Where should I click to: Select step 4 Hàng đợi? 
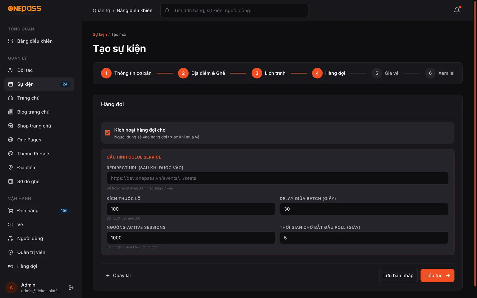click(329, 73)
